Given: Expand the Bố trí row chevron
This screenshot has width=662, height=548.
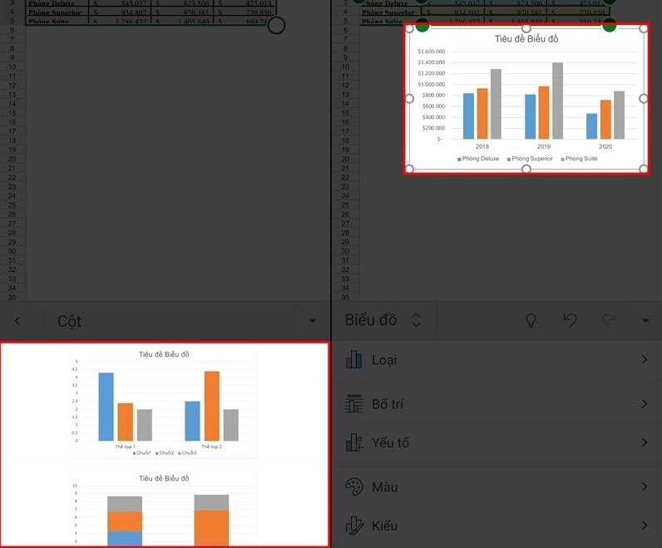Looking at the screenshot, I should coord(645,403).
